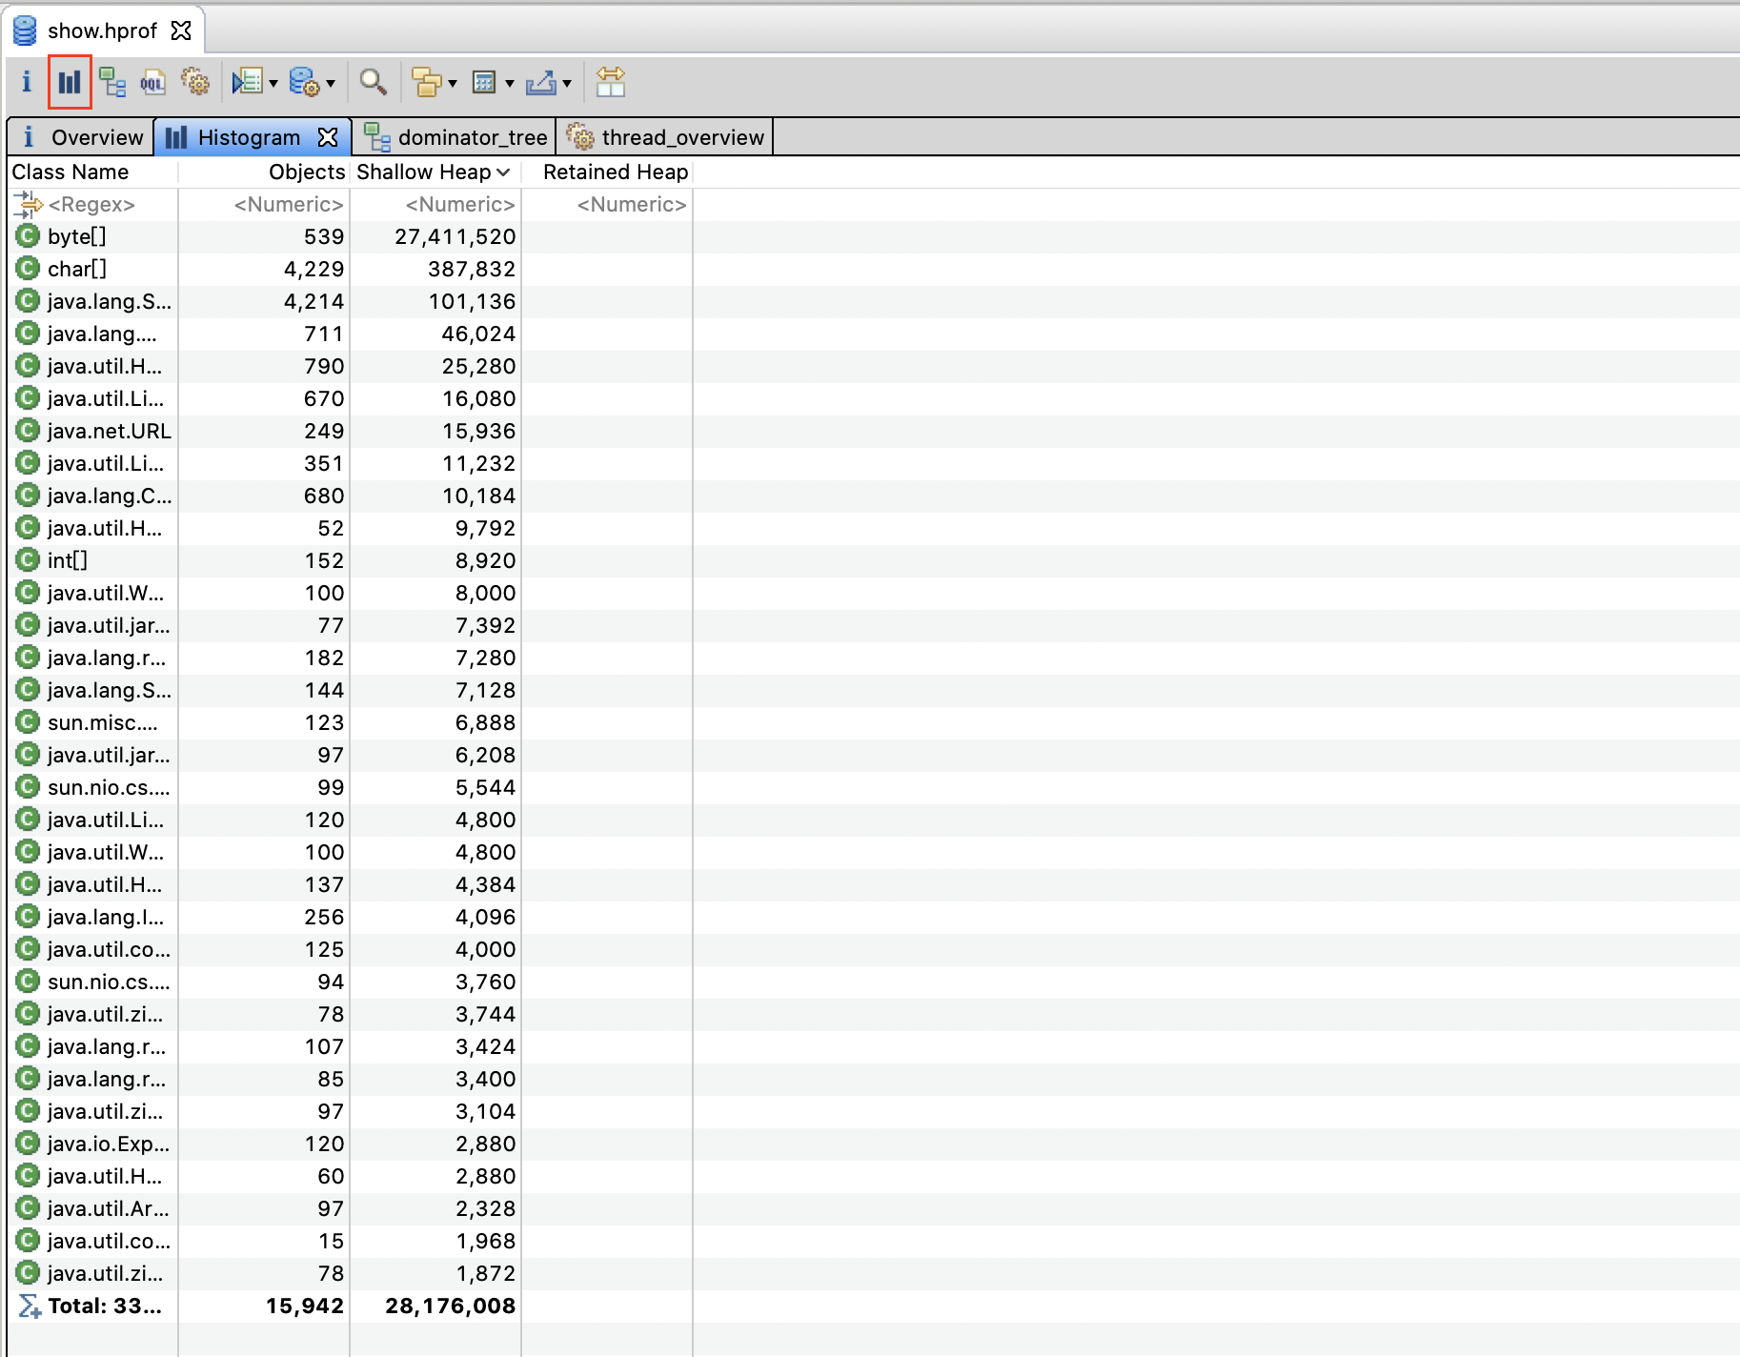Click the database icon on show.hprof tab
This screenshot has height=1357, width=1740.
pyautogui.click(x=25, y=30)
